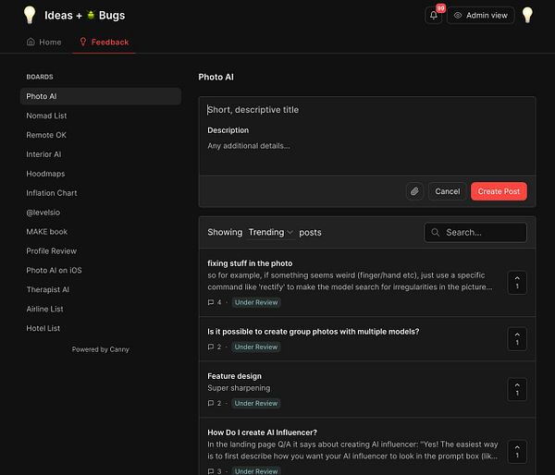
Task: Click the 'Any additional details...' description field
Action: click(x=367, y=146)
